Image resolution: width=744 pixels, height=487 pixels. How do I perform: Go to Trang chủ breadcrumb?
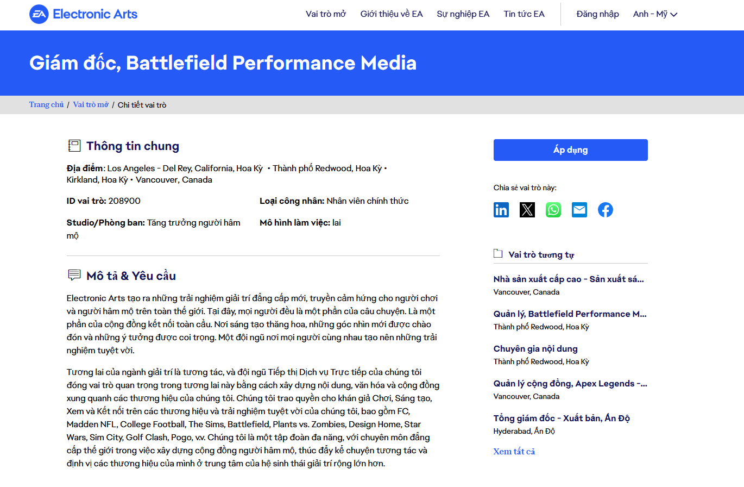click(46, 105)
